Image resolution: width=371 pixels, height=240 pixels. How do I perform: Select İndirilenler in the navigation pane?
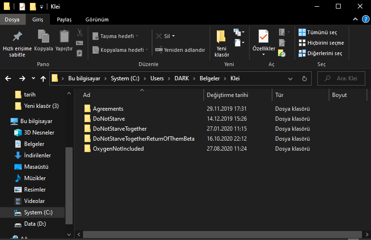click(37, 155)
